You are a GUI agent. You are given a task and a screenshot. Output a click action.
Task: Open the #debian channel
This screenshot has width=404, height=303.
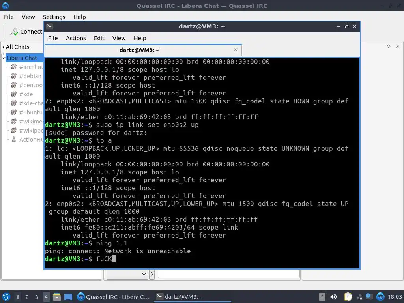pyautogui.click(x=30, y=76)
